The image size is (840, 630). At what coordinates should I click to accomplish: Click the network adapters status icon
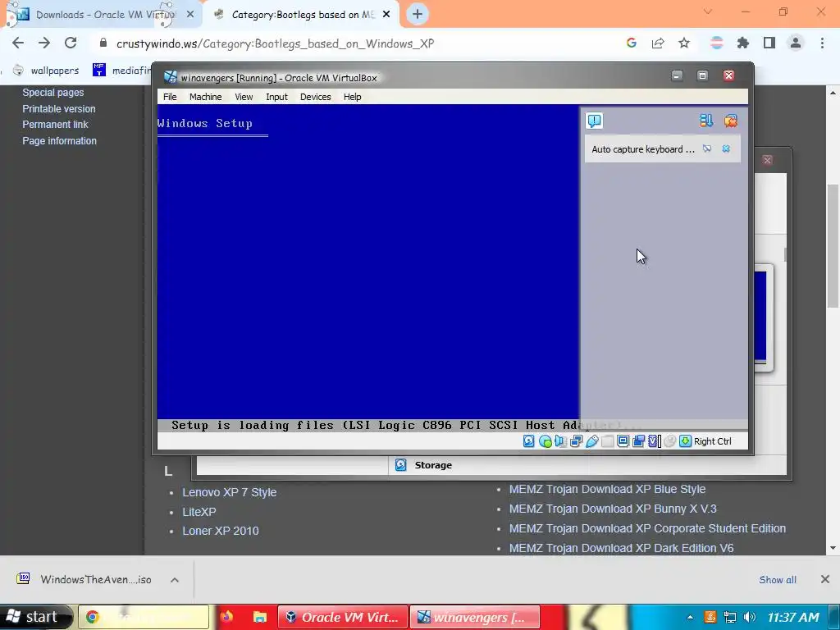tap(577, 441)
